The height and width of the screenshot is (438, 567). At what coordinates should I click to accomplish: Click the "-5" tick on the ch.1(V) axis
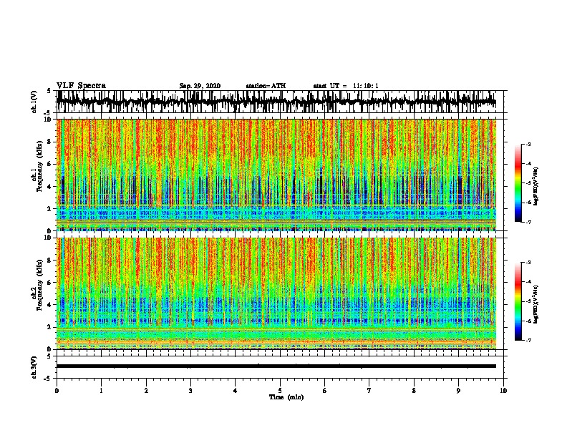48,112
